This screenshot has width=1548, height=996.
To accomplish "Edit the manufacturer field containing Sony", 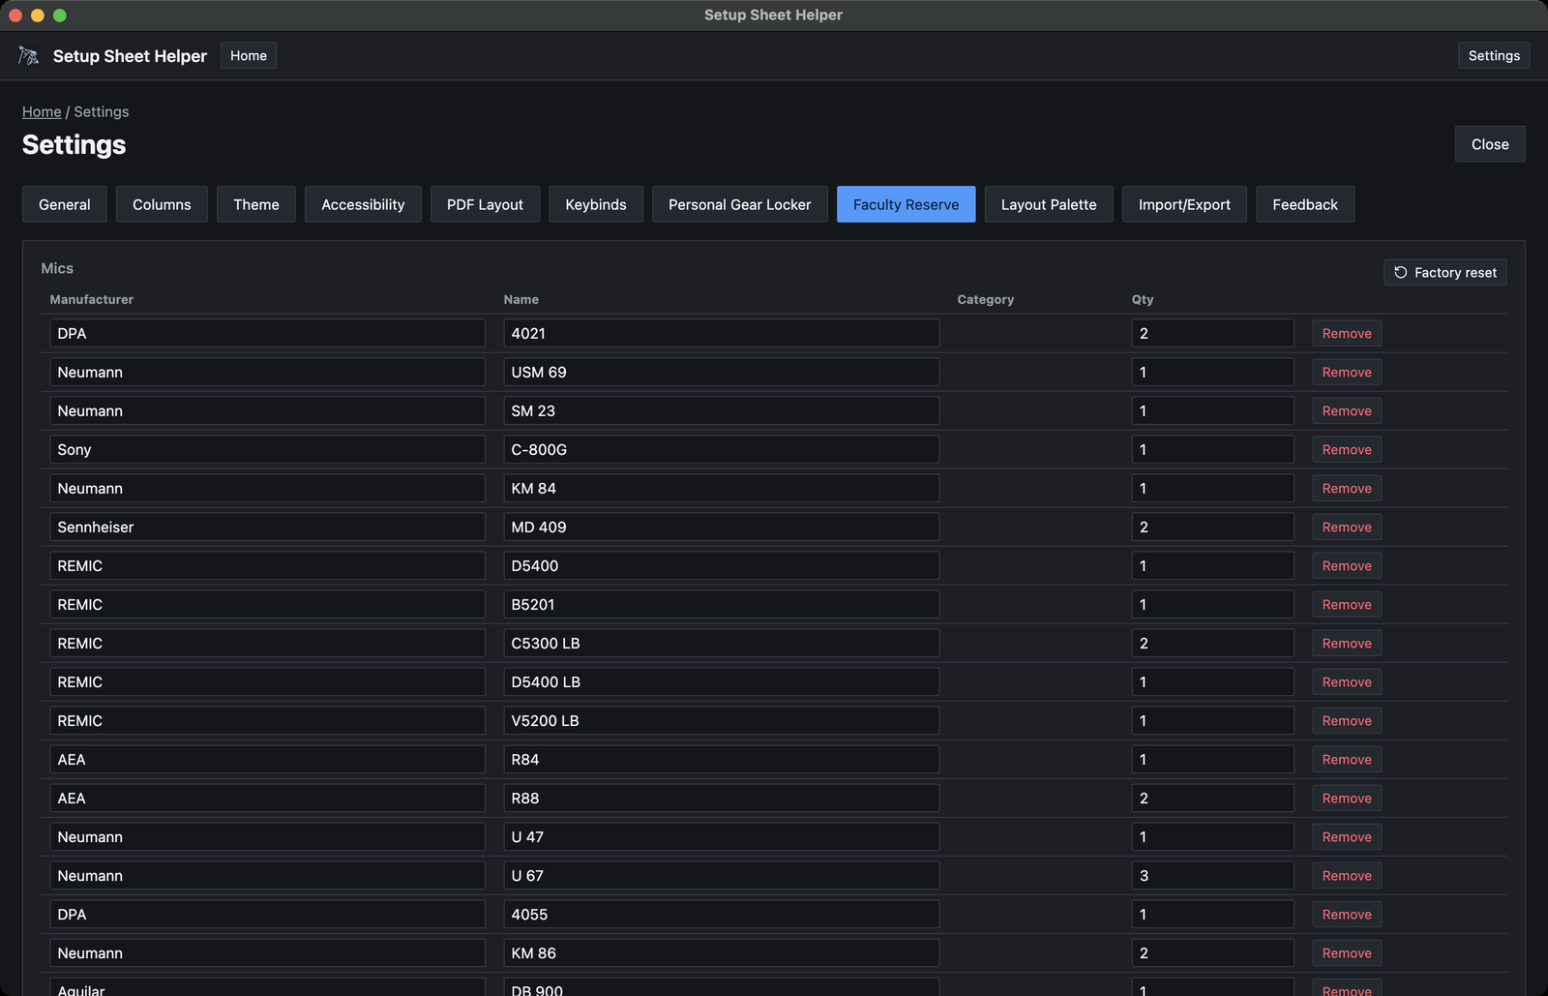I will tap(267, 449).
